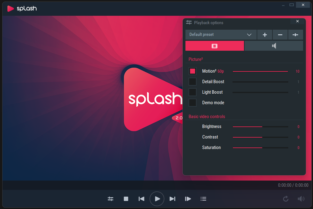Screen dimensions: 313x209
Task: Start playback with the round play button
Action: click(157, 199)
